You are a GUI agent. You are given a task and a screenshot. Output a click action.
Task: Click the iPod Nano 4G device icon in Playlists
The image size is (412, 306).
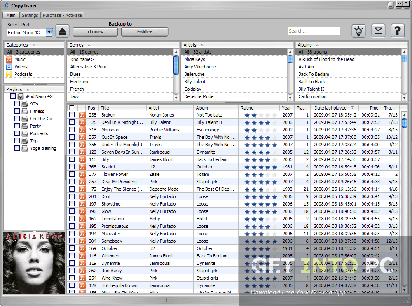(x=21, y=96)
